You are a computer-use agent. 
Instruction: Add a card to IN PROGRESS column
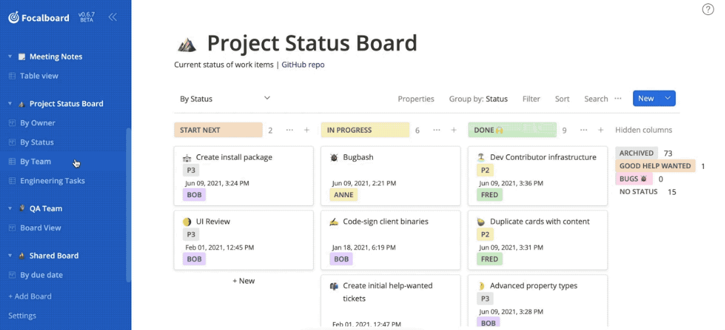pyautogui.click(x=454, y=130)
